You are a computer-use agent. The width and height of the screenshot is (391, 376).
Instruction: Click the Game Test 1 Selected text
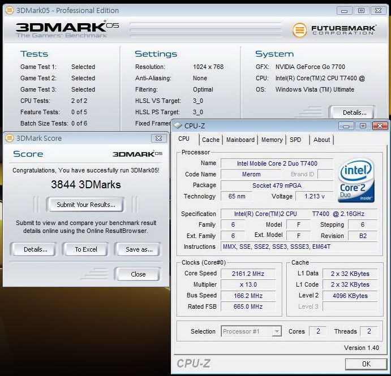[83, 67]
